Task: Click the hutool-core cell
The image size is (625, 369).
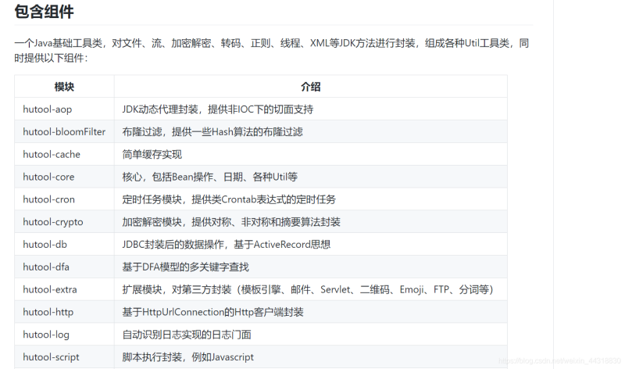Action: pyautogui.click(x=64, y=177)
